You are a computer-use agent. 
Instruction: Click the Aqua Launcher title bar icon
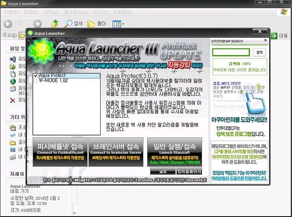coord(30,33)
